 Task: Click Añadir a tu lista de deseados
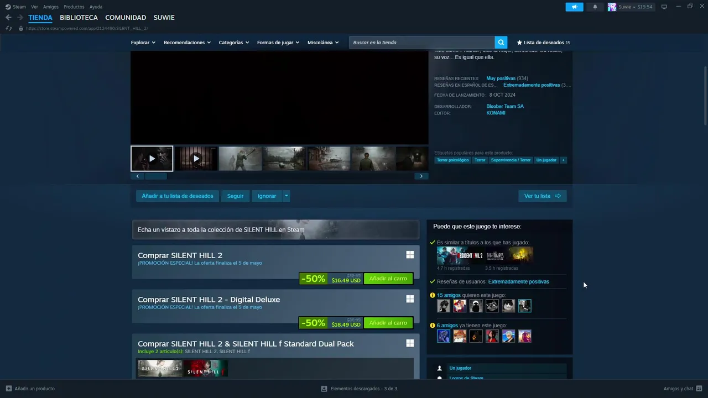tap(178, 196)
